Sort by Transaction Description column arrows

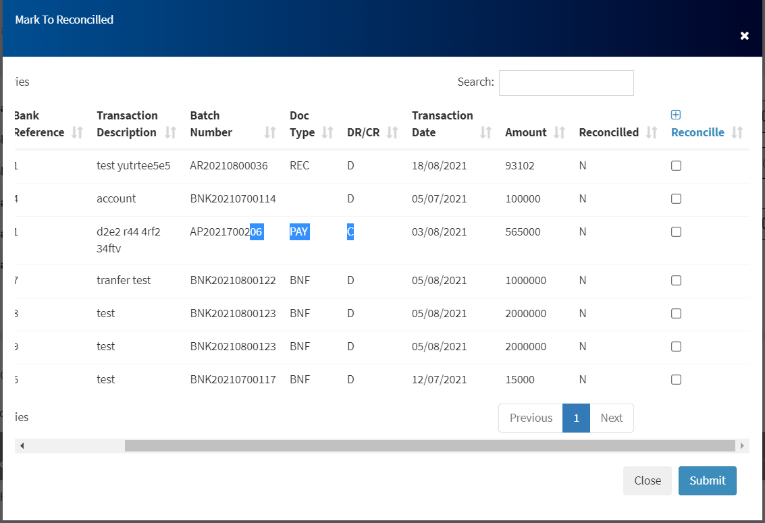click(x=171, y=132)
